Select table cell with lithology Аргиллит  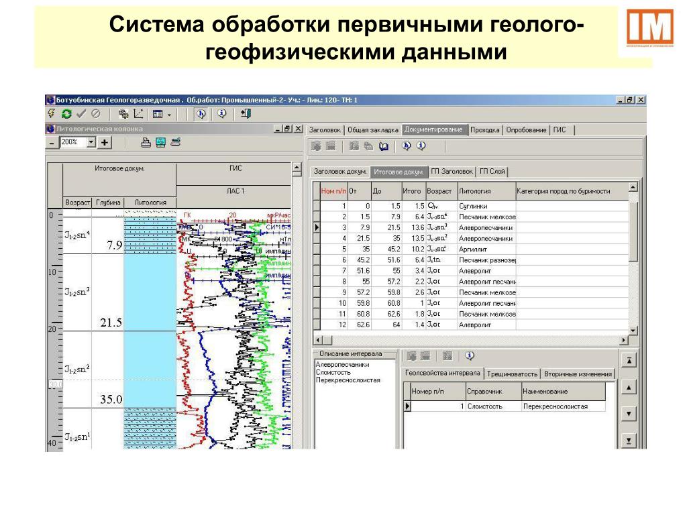[x=486, y=249]
